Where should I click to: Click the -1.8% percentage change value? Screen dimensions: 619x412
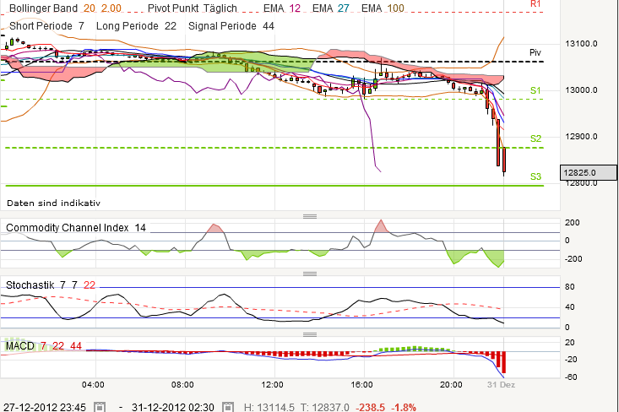pos(404,407)
